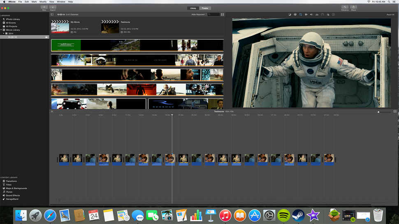
Task: Click the timeline playhead marker
Action: (x=172, y=115)
